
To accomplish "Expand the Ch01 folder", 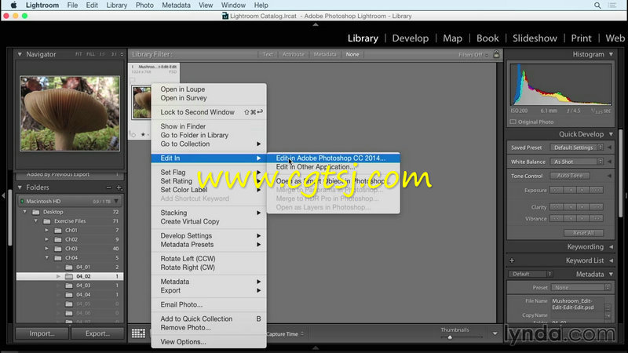I will pyautogui.click(x=47, y=230).
